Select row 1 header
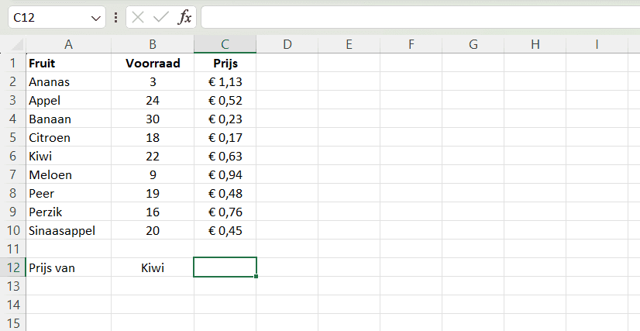This screenshot has width=640, height=331. click(12, 63)
